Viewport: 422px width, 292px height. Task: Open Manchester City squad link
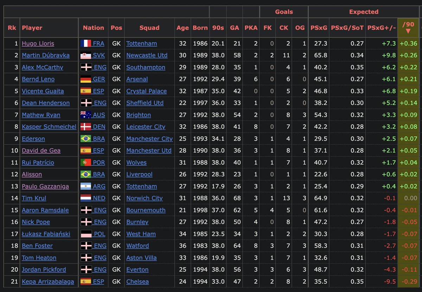click(150, 139)
